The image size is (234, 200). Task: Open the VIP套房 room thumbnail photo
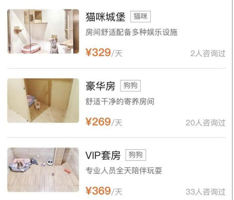click(43, 170)
